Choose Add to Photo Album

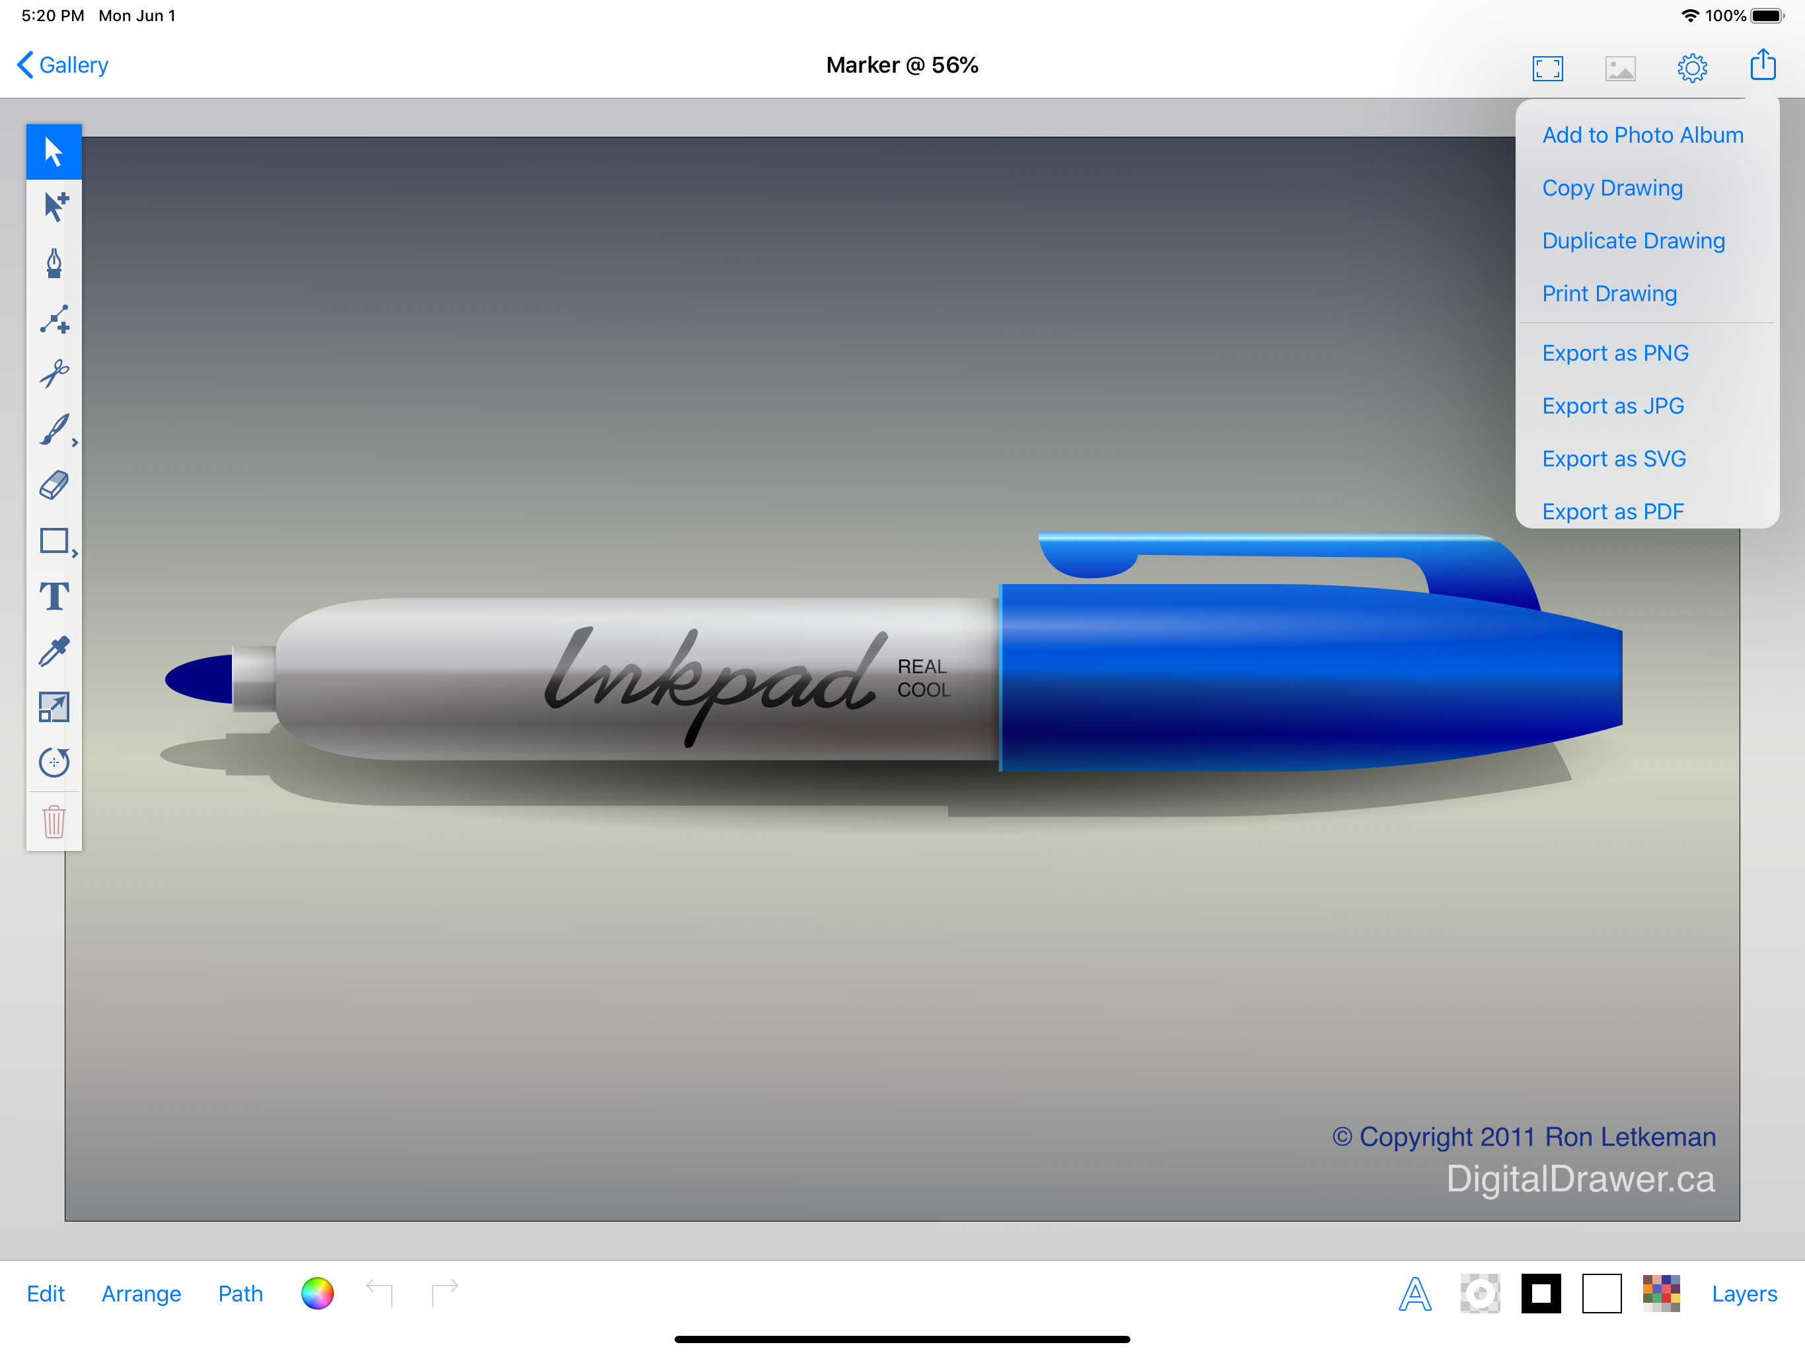[1642, 135]
